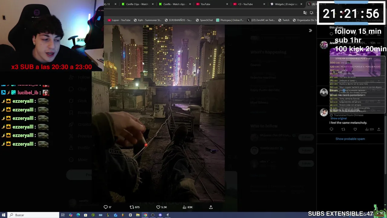Like the photo post with 5.3K likes
This screenshot has width=387, height=218.
pyautogui.click(x=161, y=207)
